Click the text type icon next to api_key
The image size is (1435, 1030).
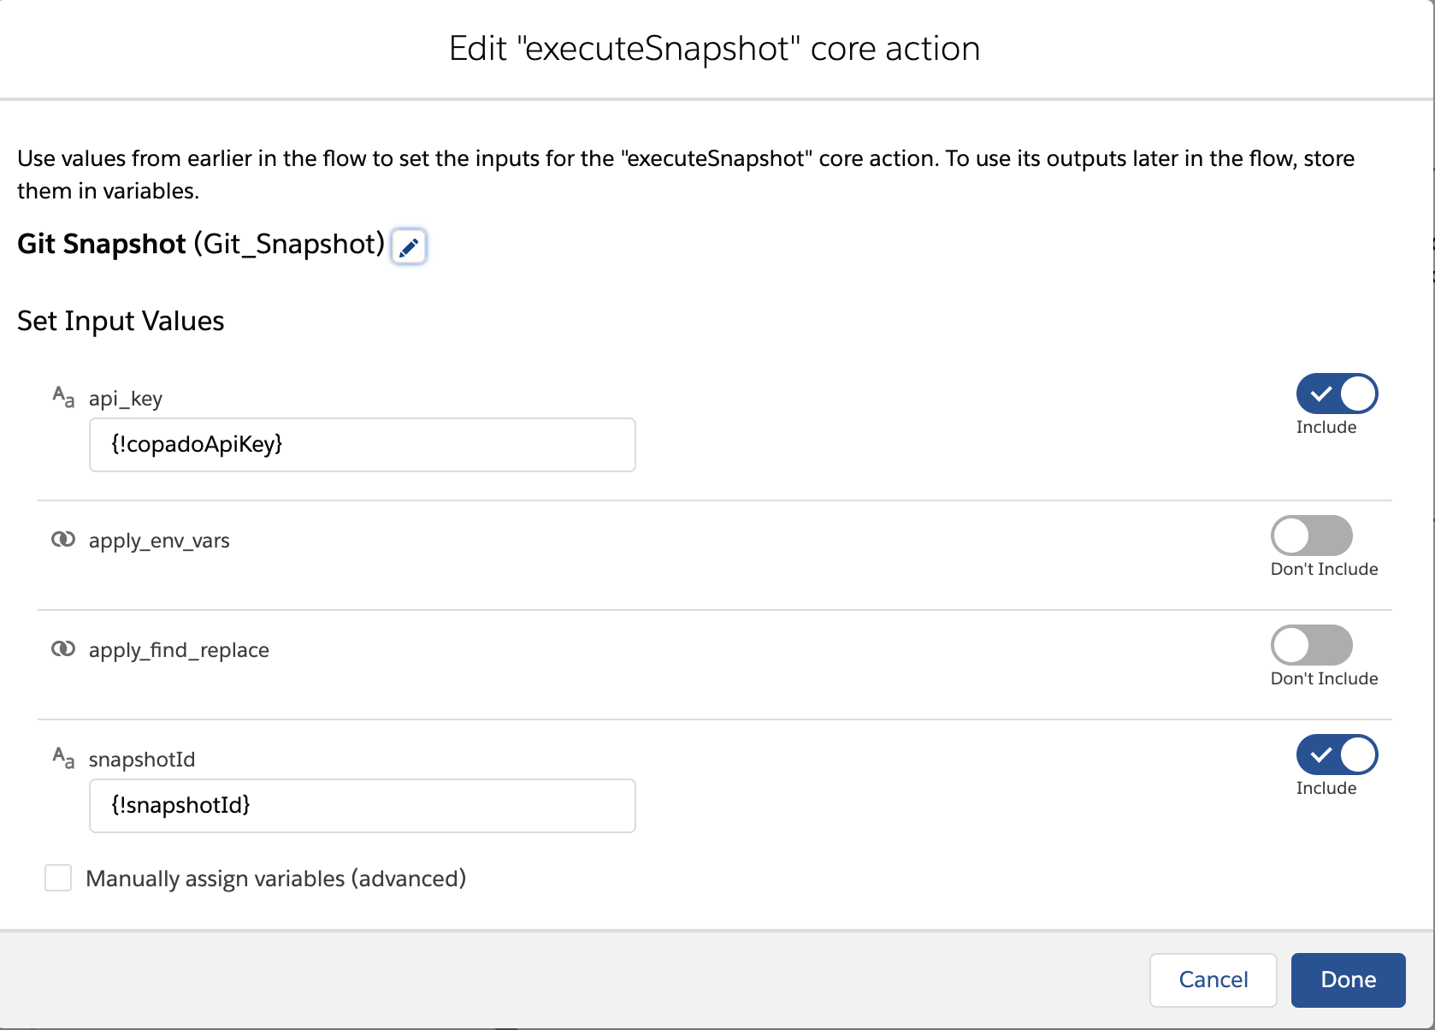pos(63,397)
